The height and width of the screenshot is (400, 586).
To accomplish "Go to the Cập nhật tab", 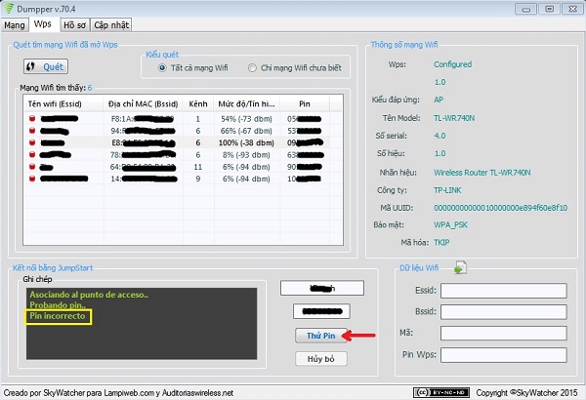I will pyautogui.click(x=110, y=23).
